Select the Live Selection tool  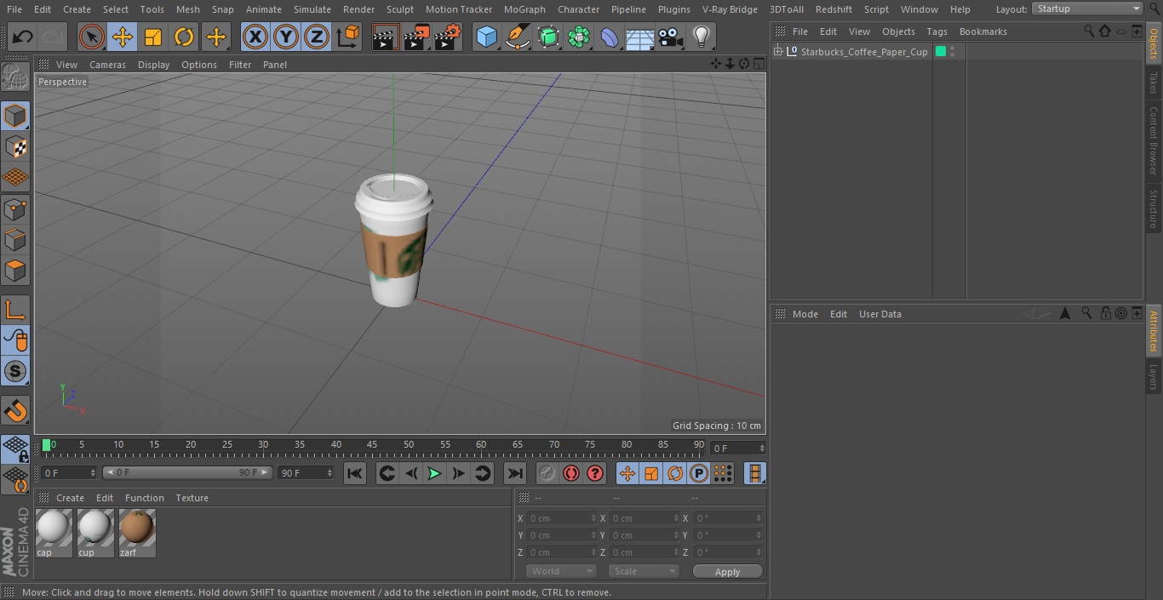pos(92,37)
